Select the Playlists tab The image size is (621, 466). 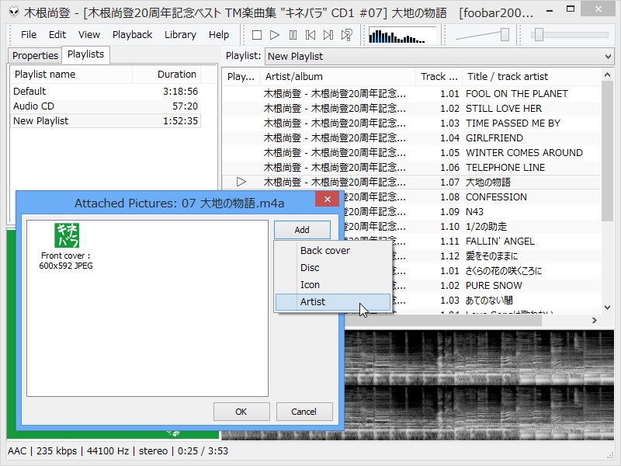click(x=85, y=55)
